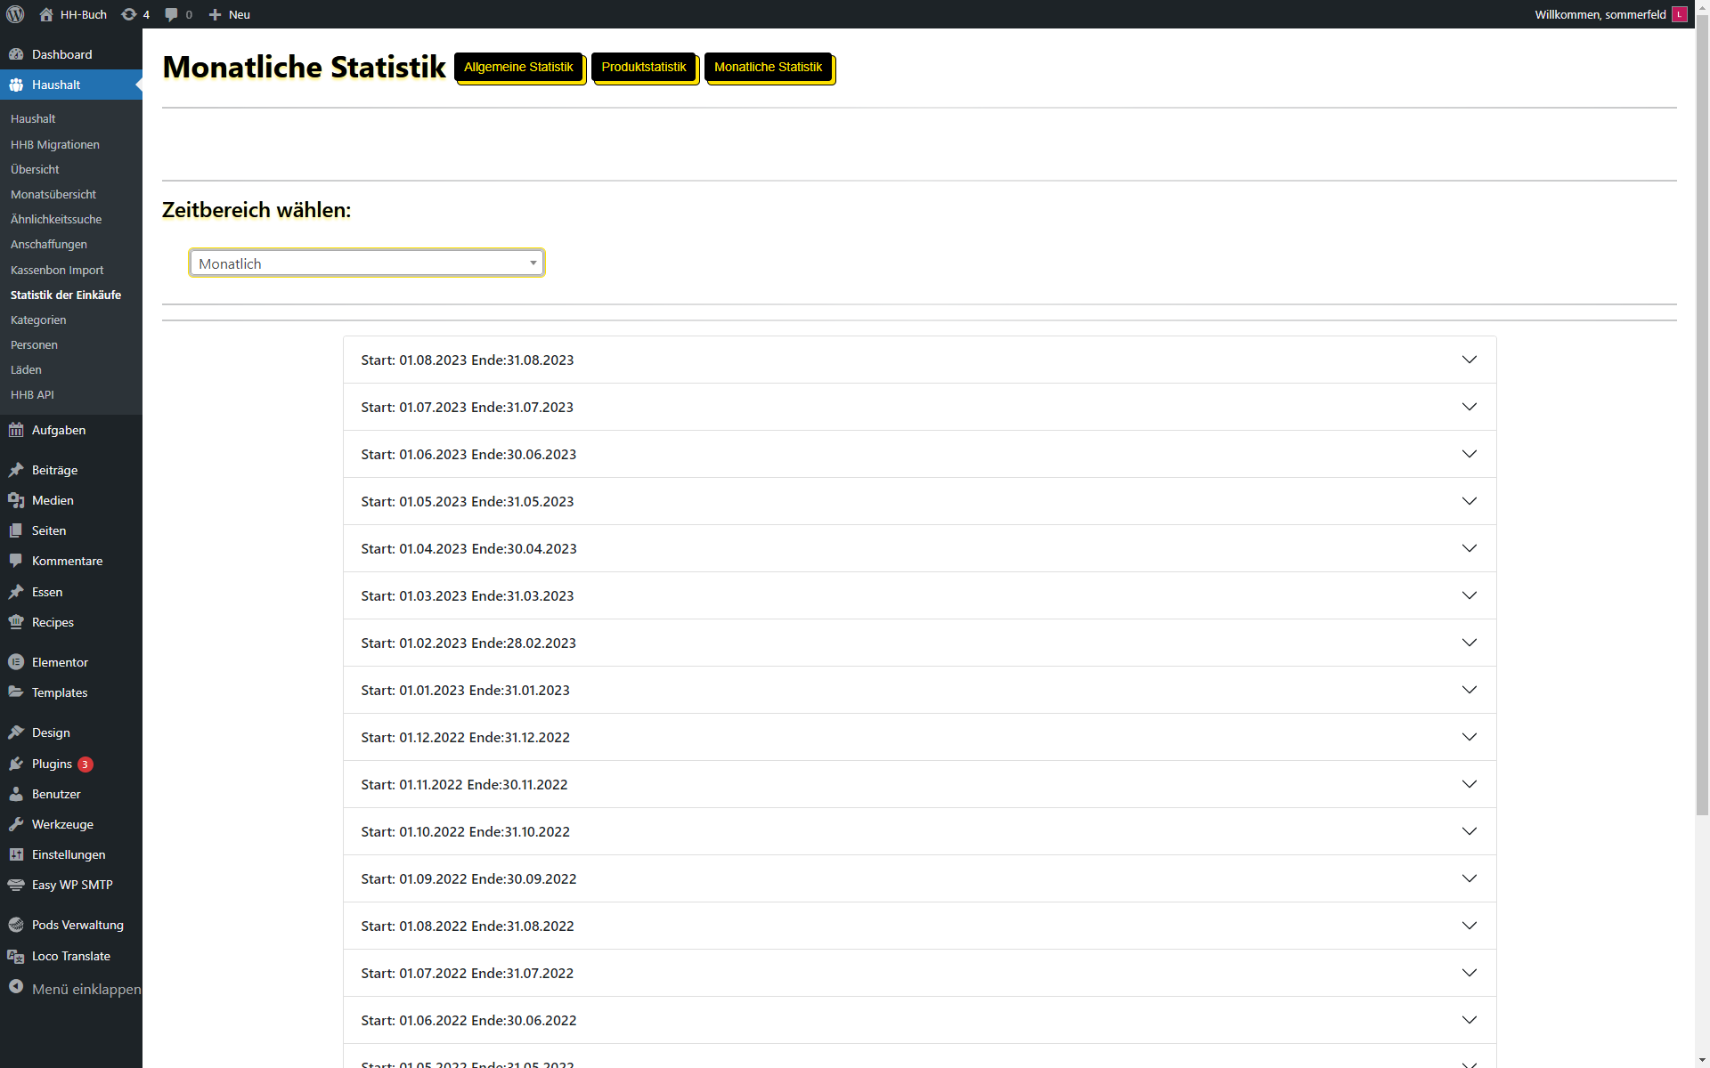Open the WordPress logo menu

14,14
